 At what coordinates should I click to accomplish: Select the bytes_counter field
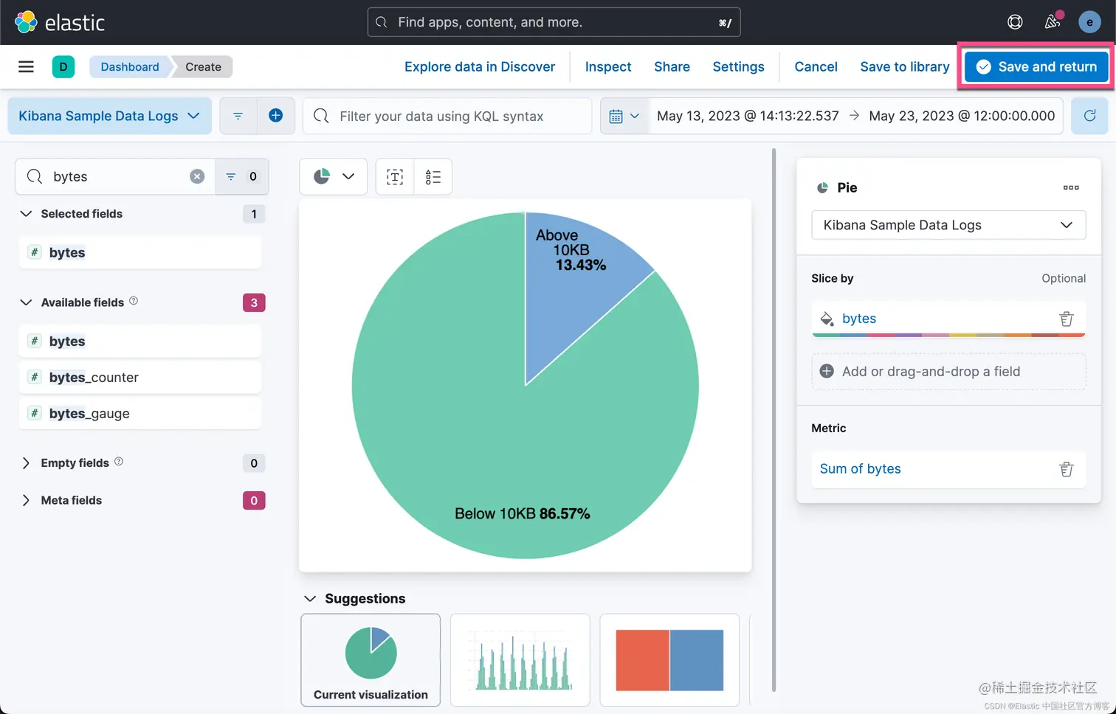tap(140, 377)
